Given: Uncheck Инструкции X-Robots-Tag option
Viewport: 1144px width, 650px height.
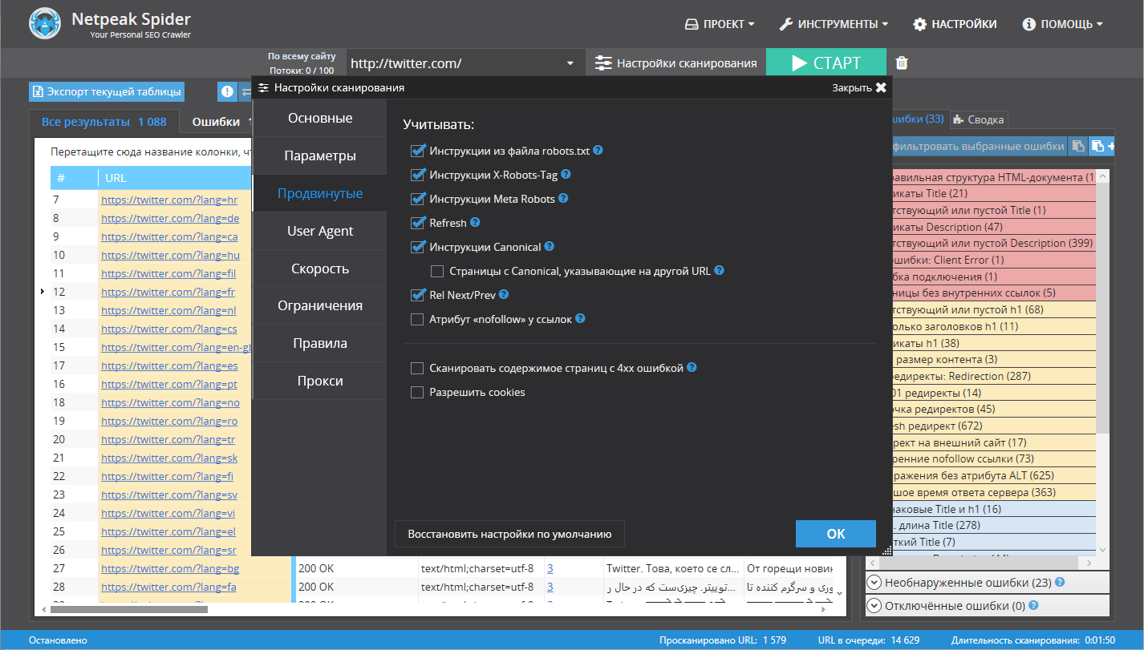Looking at the screenshot, I should pyautogui.click(x=417, y=174).
